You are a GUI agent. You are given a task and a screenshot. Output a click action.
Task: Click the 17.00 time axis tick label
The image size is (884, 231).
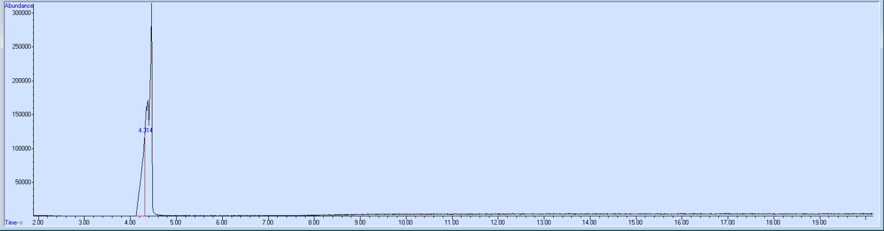click(x=727, y=223)
